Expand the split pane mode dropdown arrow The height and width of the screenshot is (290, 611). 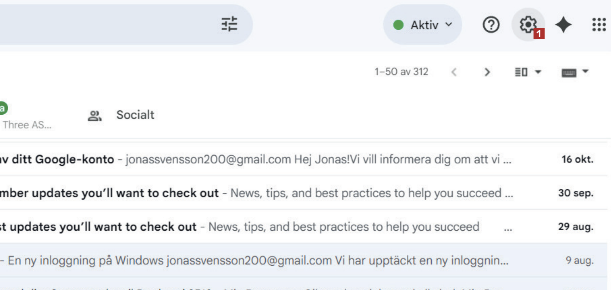click(538, 72)
